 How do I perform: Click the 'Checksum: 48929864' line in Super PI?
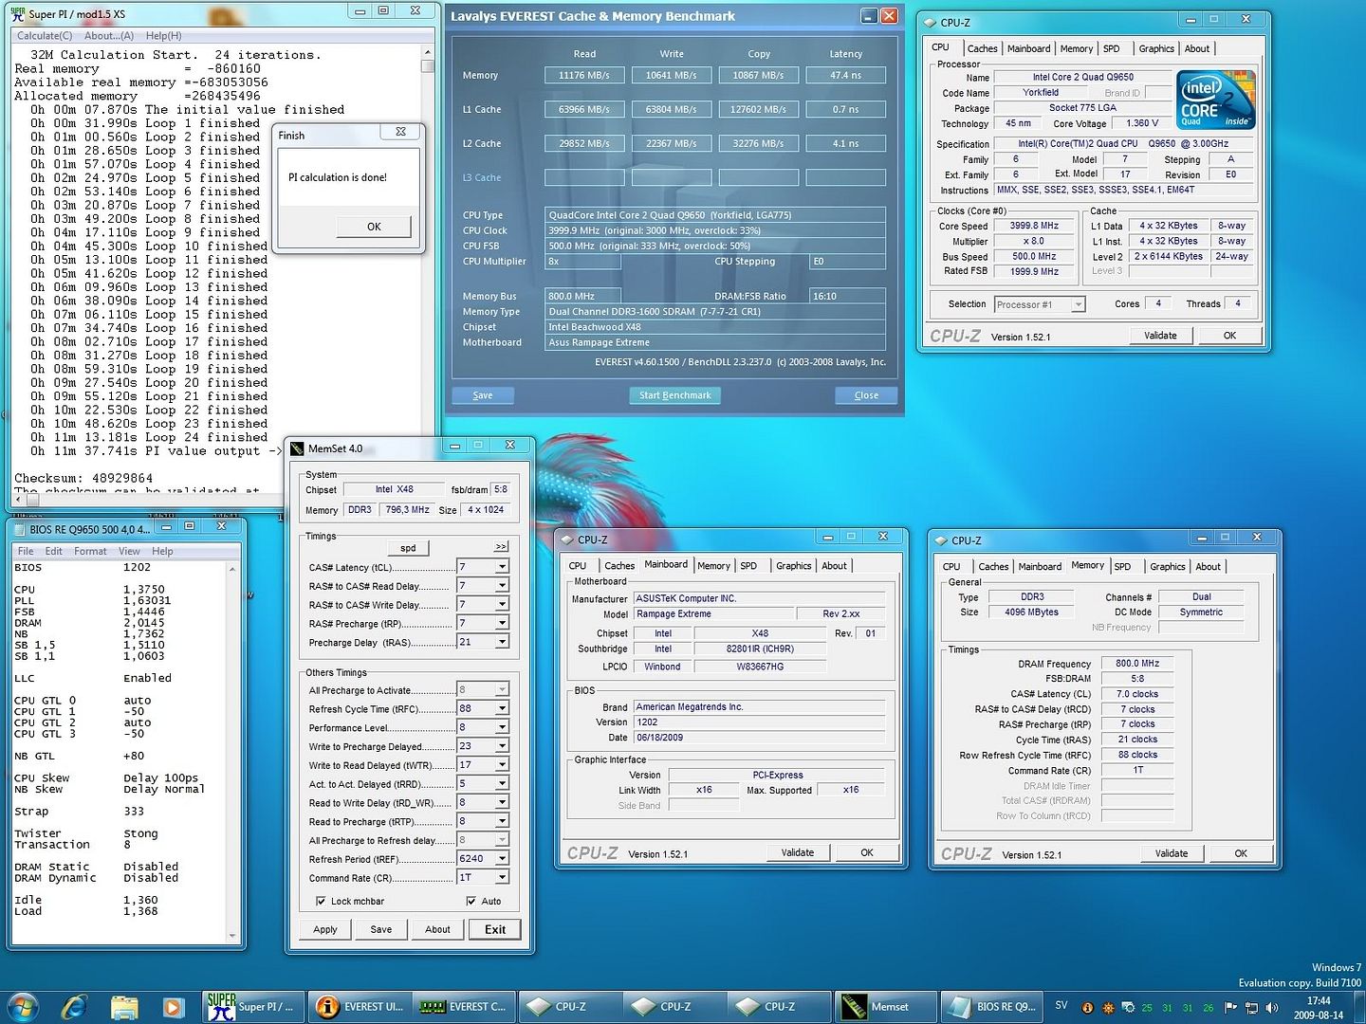(x=83, y=478)
